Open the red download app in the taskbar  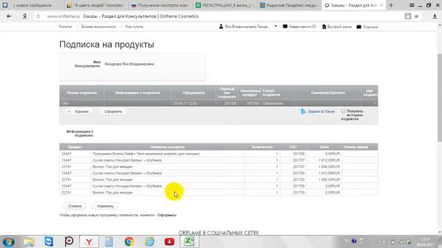169,242
